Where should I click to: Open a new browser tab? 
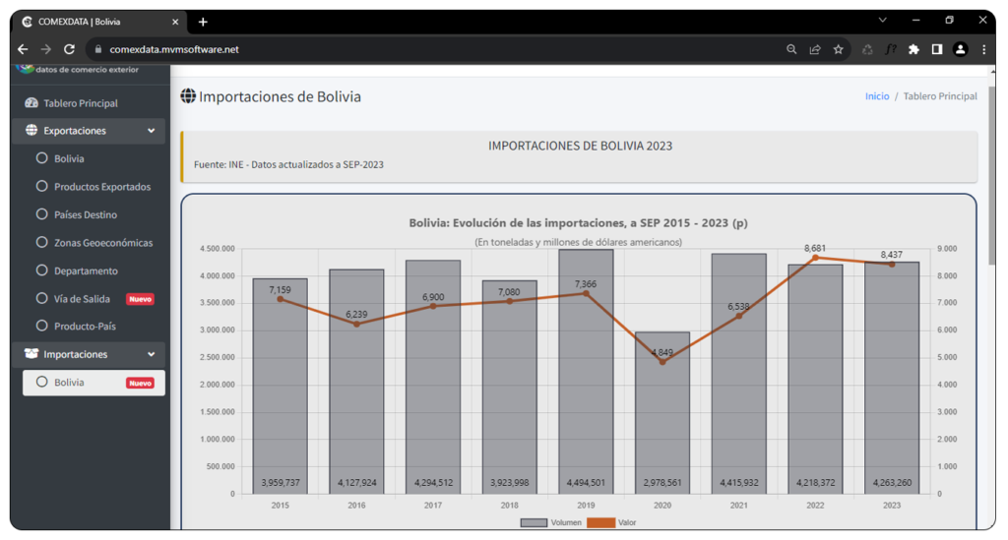(x=203, y=22)
